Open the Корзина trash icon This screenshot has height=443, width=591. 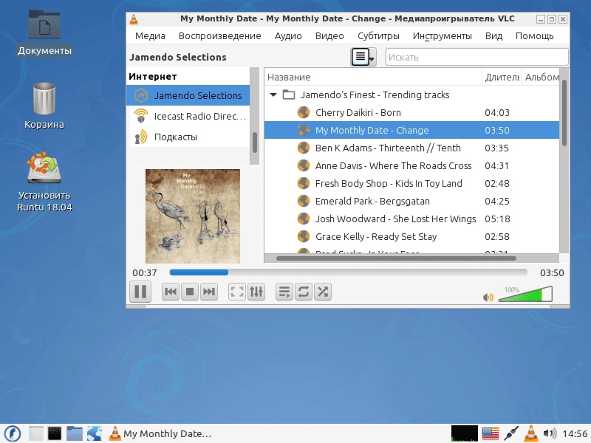44,106
